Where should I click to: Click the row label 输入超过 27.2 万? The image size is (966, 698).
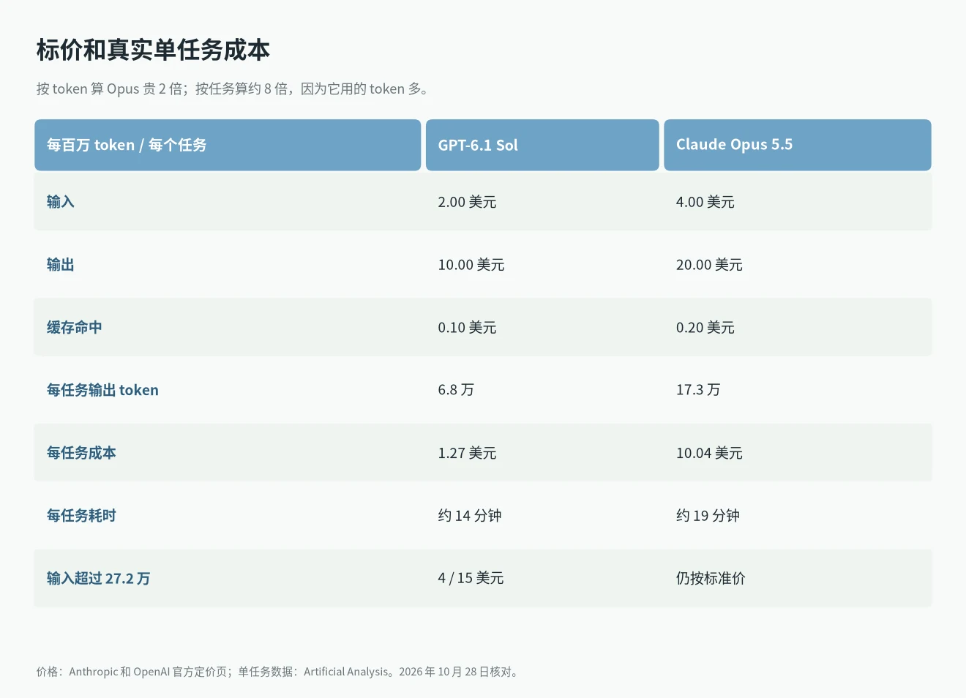99,579
